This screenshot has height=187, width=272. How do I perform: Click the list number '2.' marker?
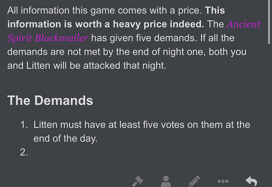[24, 152]
